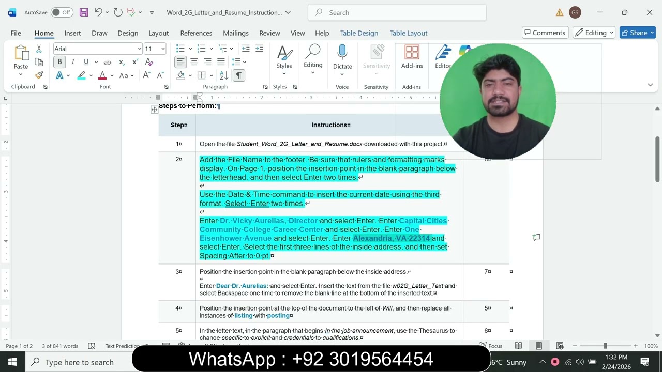The width and height of the screenshot is (662, 372).
Task: Apply Italic formatting
Action: tap(72, 62)
